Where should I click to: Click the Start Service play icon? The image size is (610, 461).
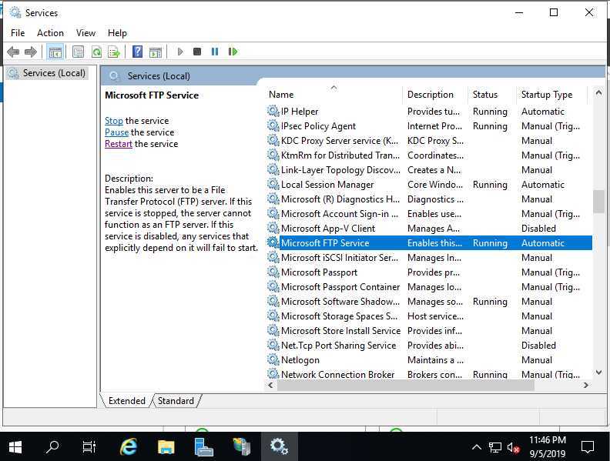[180, 52]
